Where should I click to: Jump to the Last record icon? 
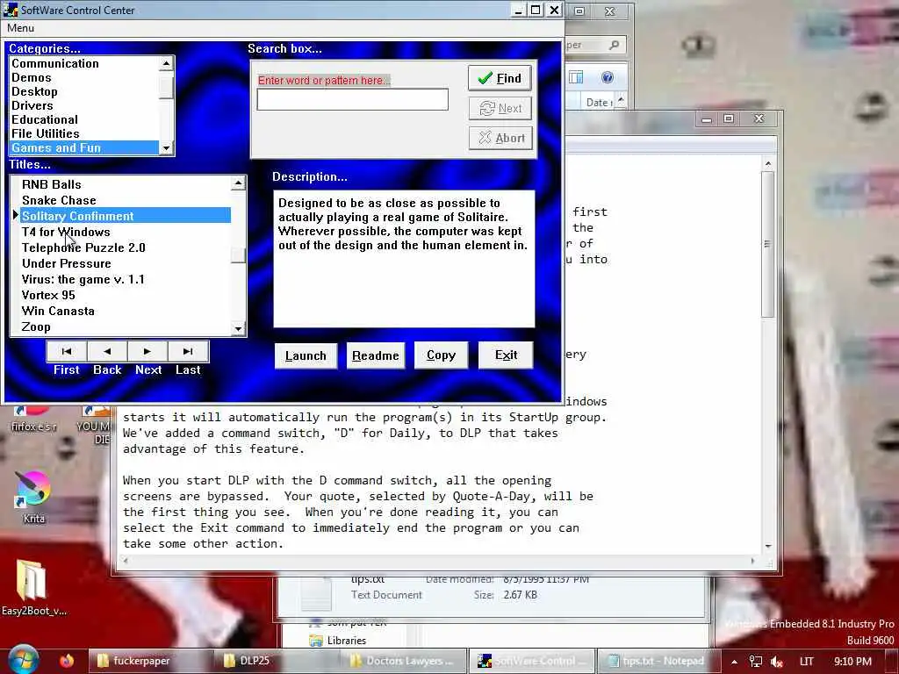pyautogui.click(x=188, y=351)
